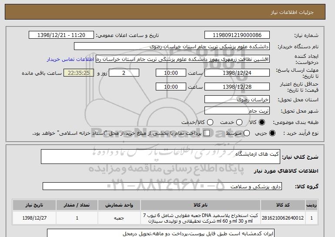Click the جزئیات اطلاعات نیاز header title
The height and width of the screenshot is (237, 335).
point(292,12)
